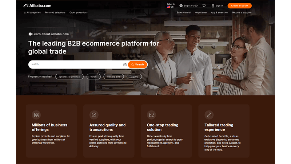Screen dimensions: 291x164
Task: Click the Assured quality shield icon
Action: pyautogui.click(x=94, y=115)
